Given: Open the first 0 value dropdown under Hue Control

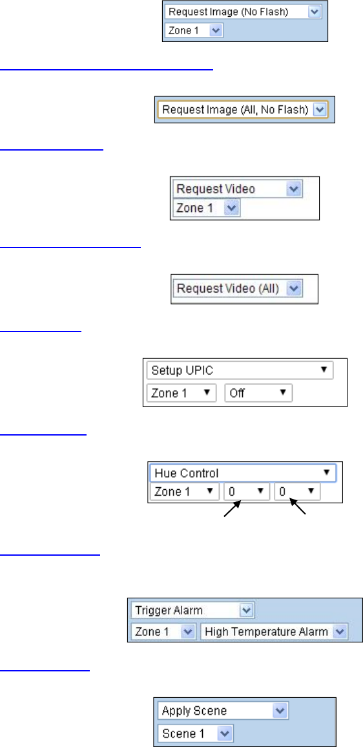Looking at the screenshot, I should pos(247,492).
